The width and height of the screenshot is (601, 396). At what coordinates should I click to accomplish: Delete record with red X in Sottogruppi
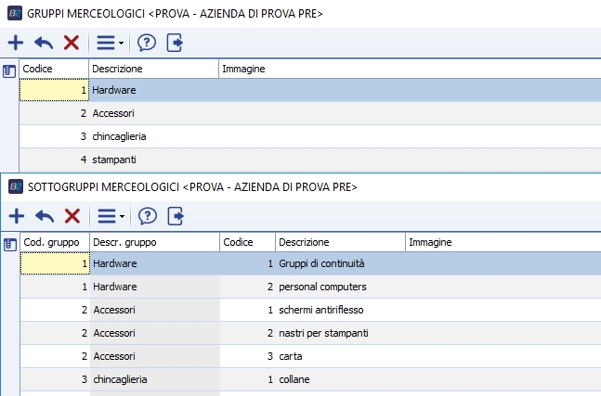pyautogui.click(x=72, y=215)
